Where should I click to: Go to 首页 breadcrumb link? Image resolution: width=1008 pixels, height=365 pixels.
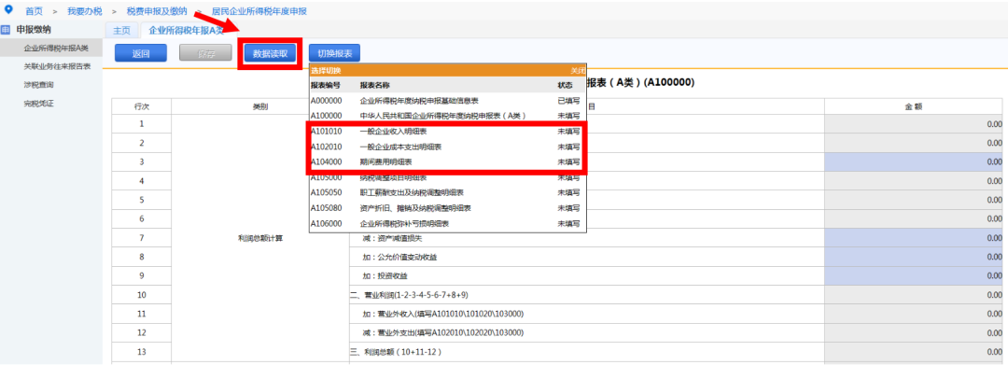[35, 11]
